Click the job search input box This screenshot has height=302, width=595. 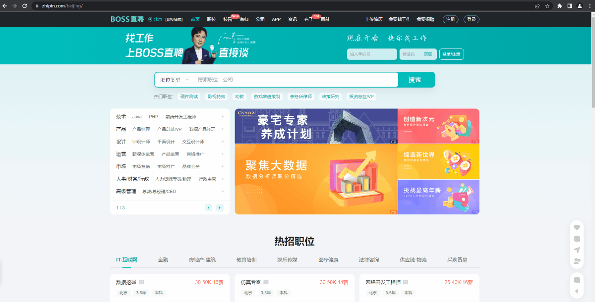[x=295, y=80]
